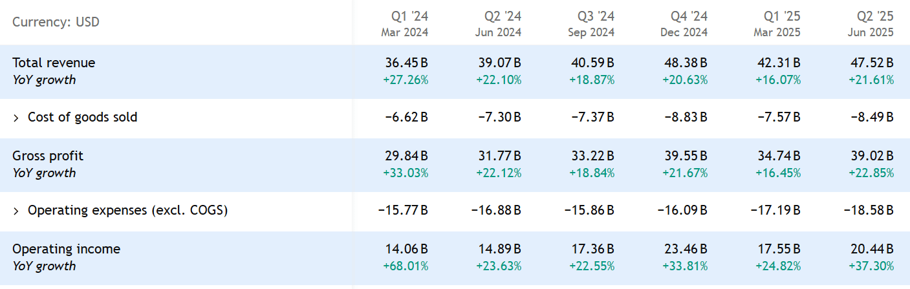Click the +22.85% gross profit growth figure
The width and height of the screenshot is (910, 289).
872,173
